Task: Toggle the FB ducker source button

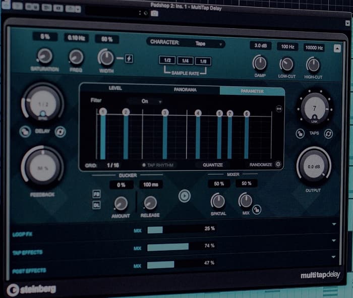Action: pyautogui.click(x=97, y=194)
